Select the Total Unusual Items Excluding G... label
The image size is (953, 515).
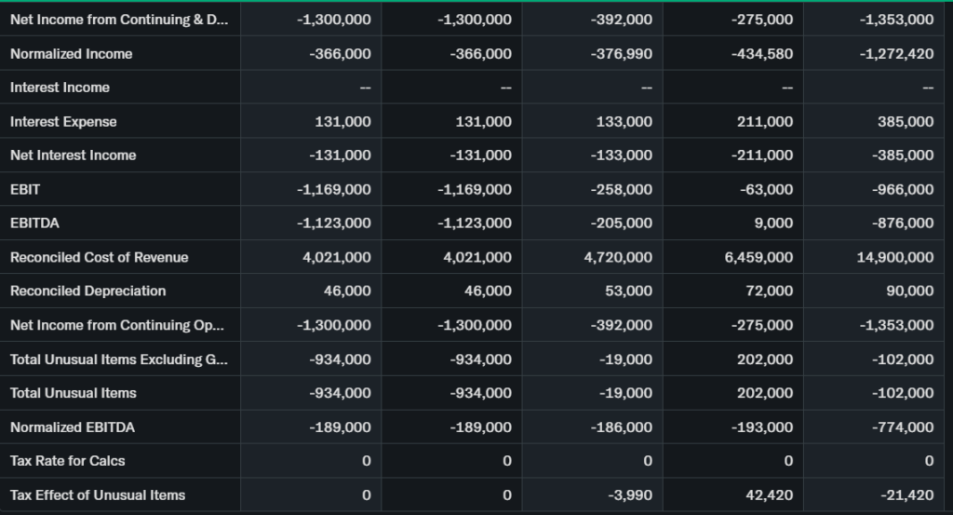pos(117,359)
